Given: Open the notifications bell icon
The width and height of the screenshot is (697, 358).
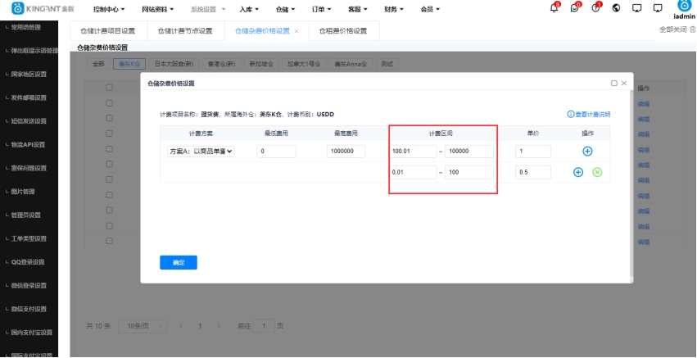Looking at the screenshot, I should (x=554, y=8).
